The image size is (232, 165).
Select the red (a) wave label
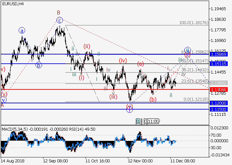[141, 64]
